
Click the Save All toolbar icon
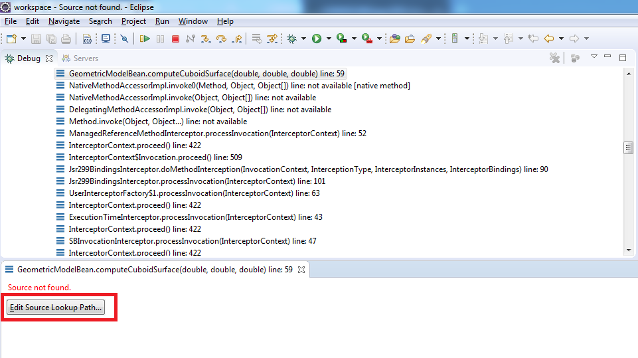(51, 39)
